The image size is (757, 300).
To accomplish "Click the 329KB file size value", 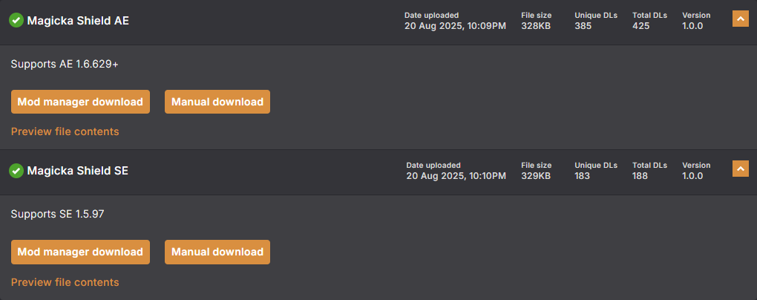I will [x=536, y=176].
